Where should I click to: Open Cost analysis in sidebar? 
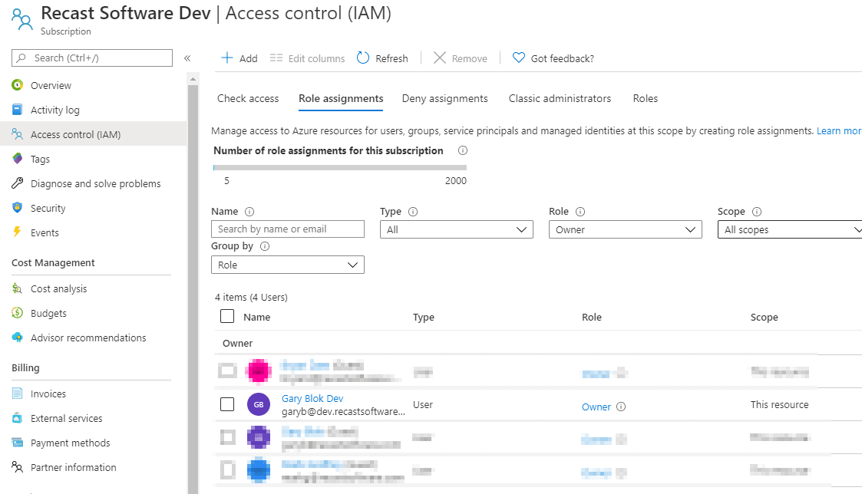(x=58, y=288)
